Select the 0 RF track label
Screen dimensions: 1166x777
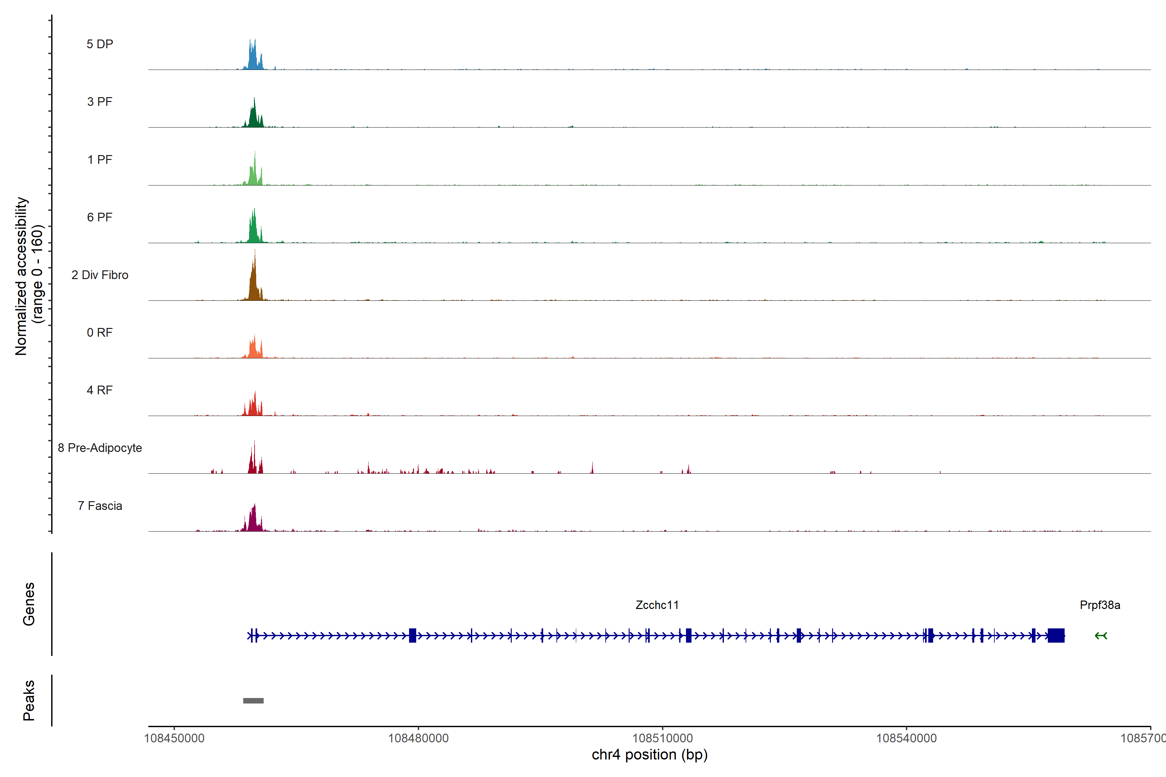coord(100,332)
